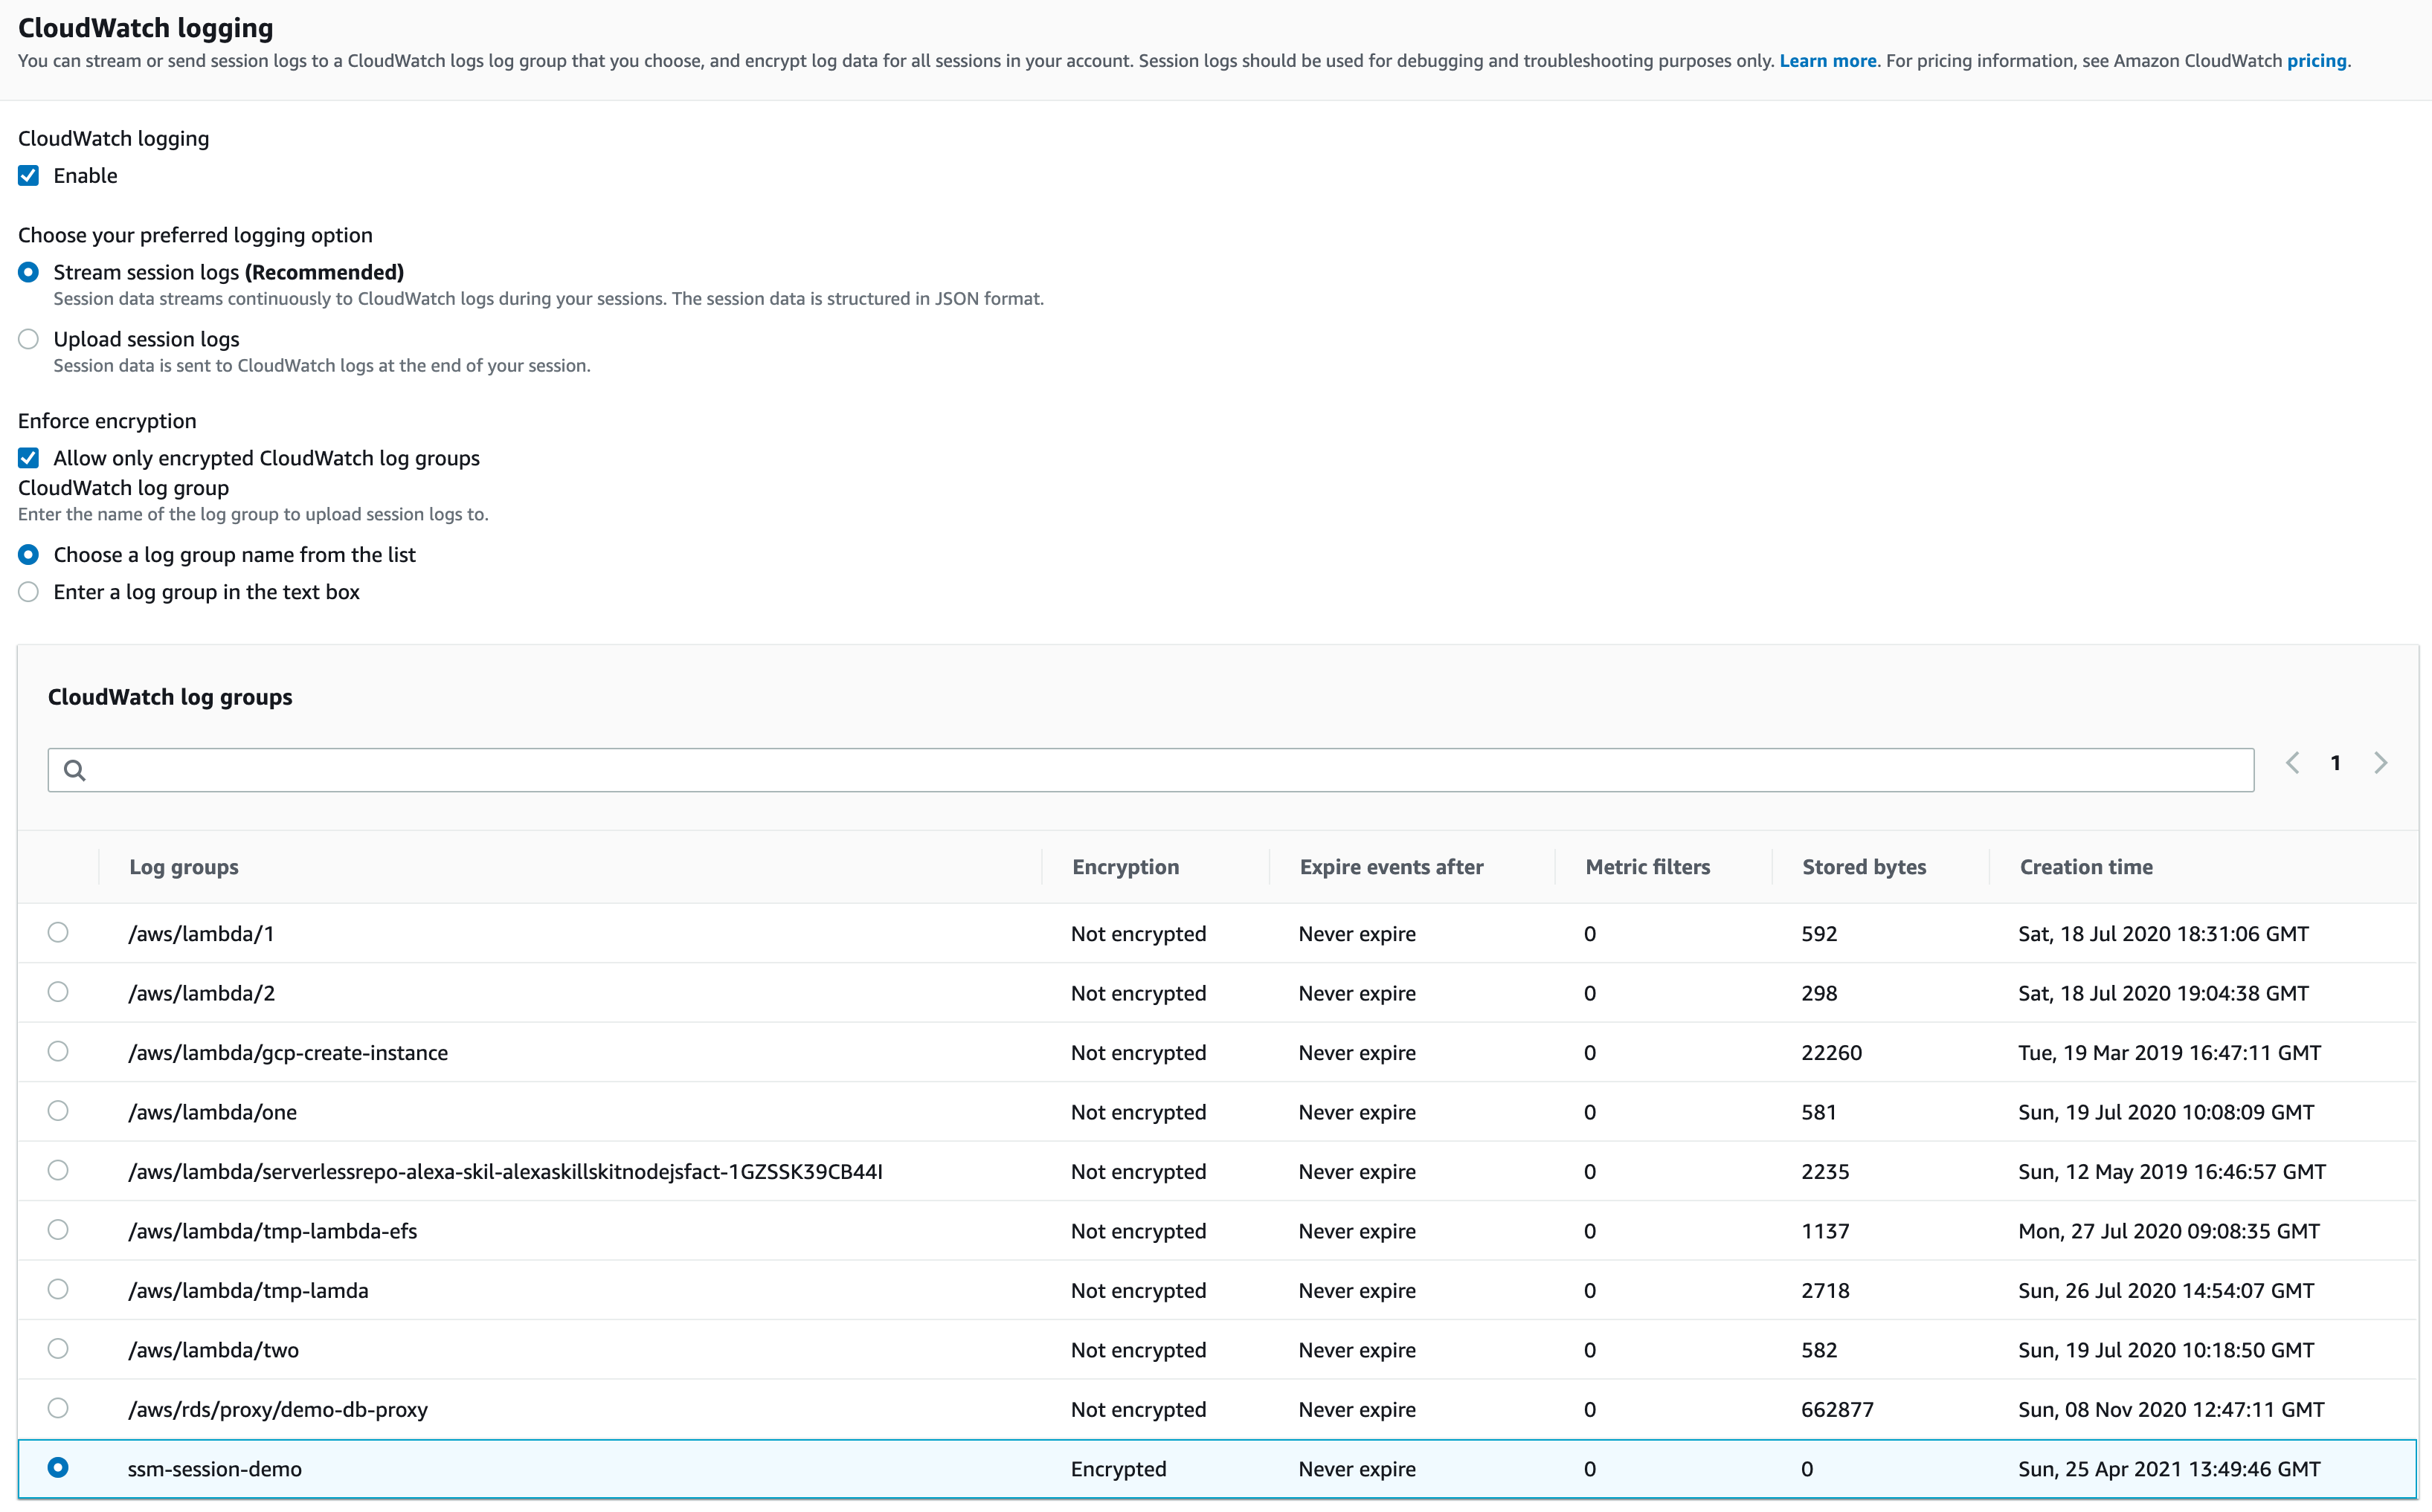Click the Log groups column header
This screenshot has height=1512, width=2432.
coord(184,867)
